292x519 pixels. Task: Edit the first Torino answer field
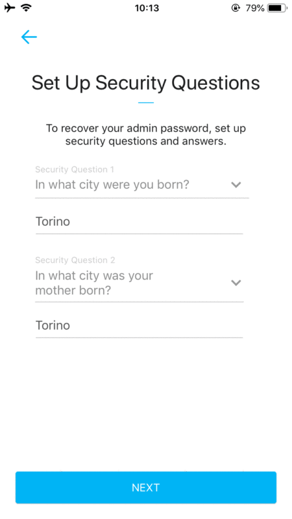[x=140, y=221]
